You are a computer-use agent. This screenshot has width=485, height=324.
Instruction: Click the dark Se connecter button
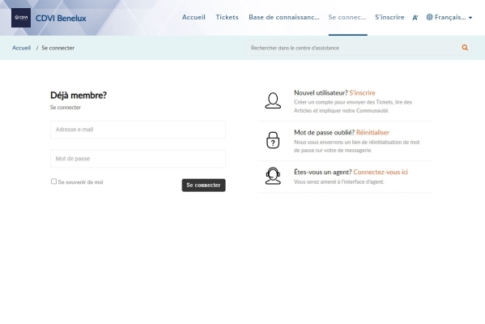coord(203,185)
